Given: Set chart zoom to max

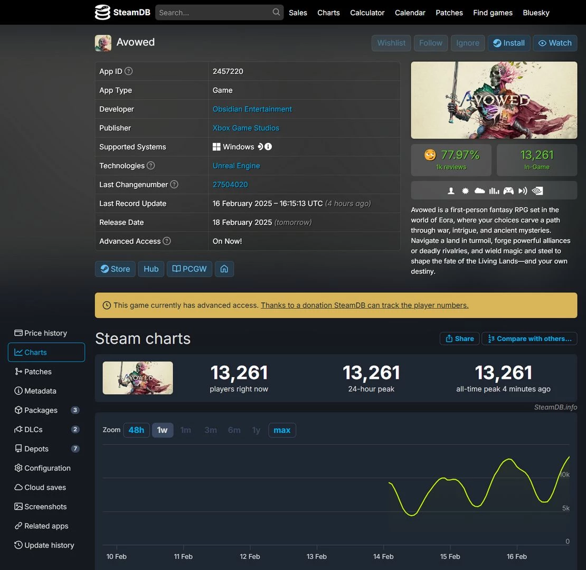Looking at the screenshot, I should (282, 430).
